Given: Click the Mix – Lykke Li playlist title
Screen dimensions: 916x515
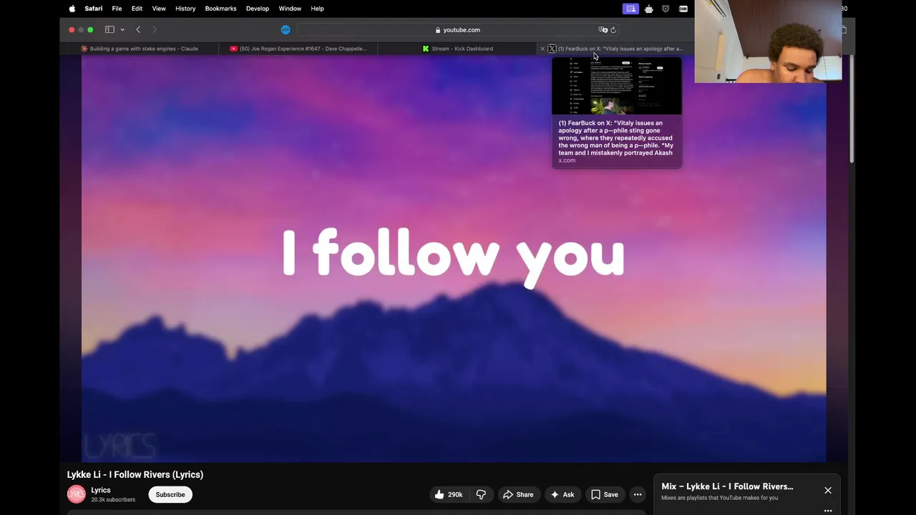Looking at the screenshot, I should click(x=727, y=486).
